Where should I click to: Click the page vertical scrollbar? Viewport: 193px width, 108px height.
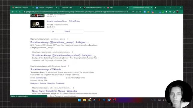pyautogui.click(x=183, y=45)
